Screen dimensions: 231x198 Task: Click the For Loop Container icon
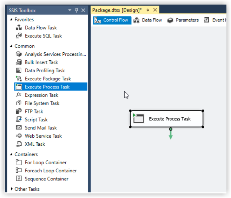[x=19, y=162]
